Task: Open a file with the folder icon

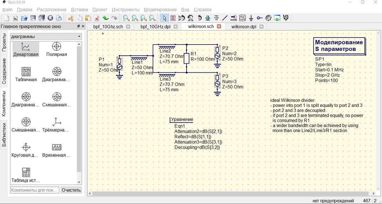Action: [24, 18]
